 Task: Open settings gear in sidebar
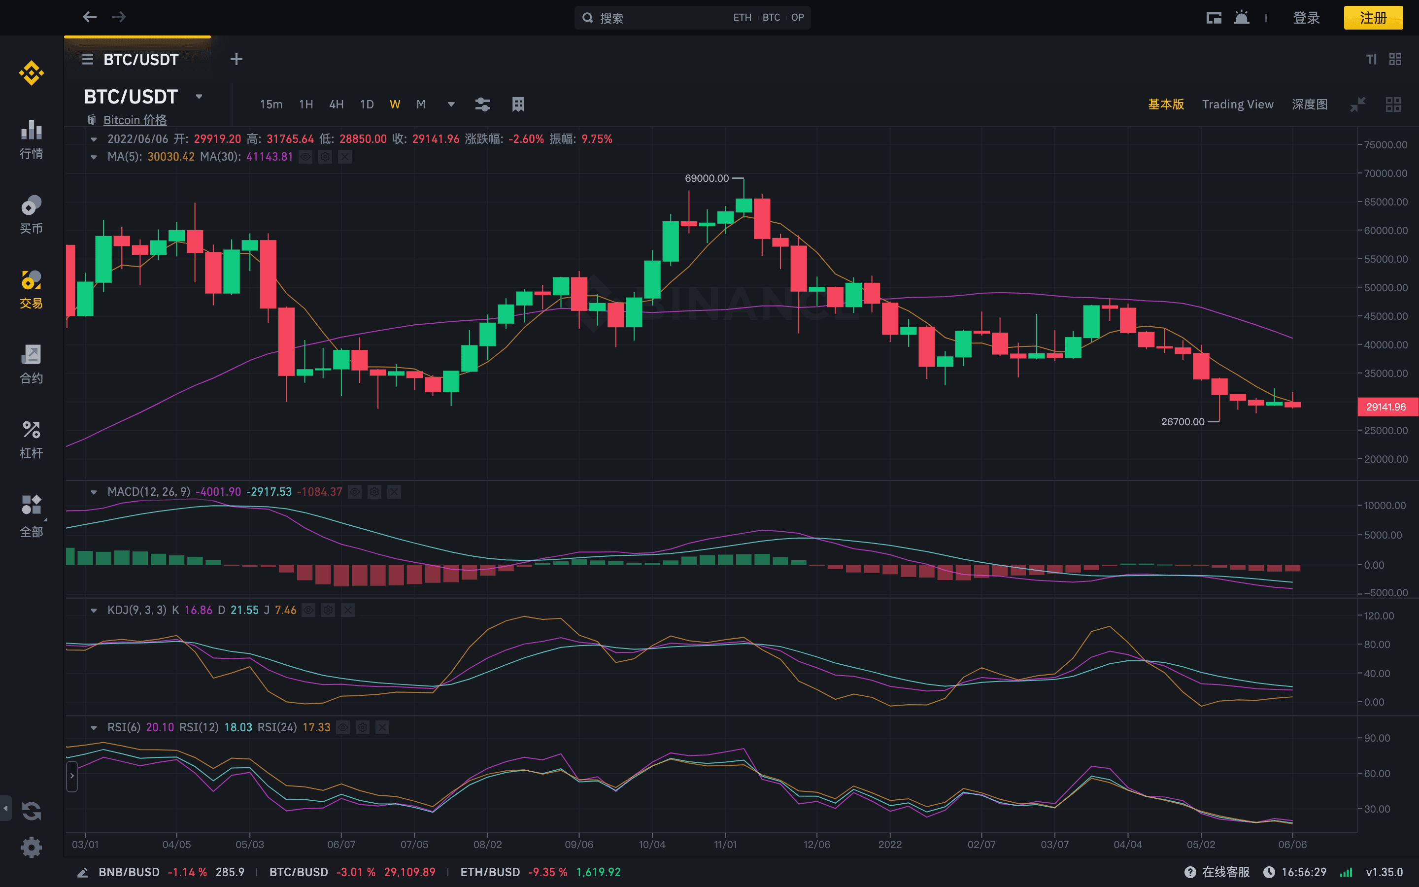[31, 848]
